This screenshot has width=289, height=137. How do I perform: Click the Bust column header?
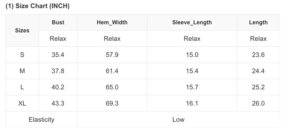58,22
